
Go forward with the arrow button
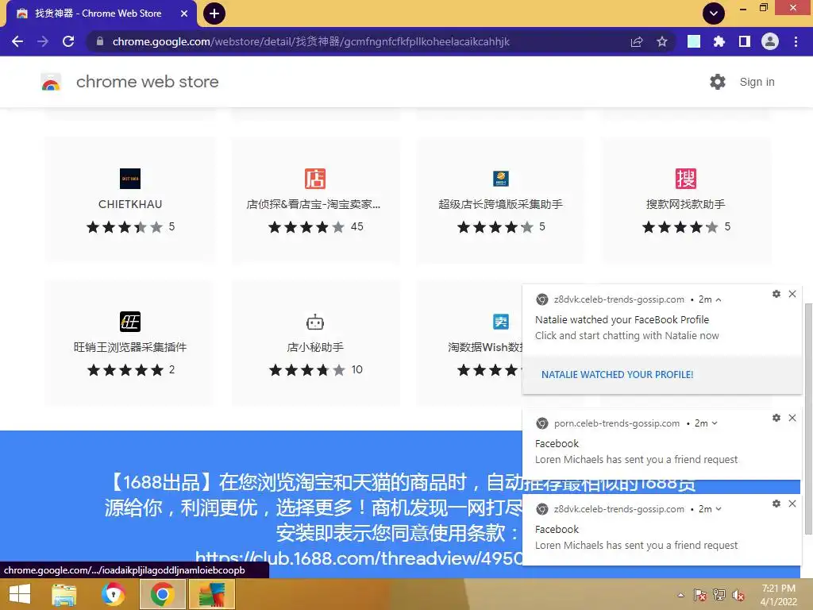(43, 41)
